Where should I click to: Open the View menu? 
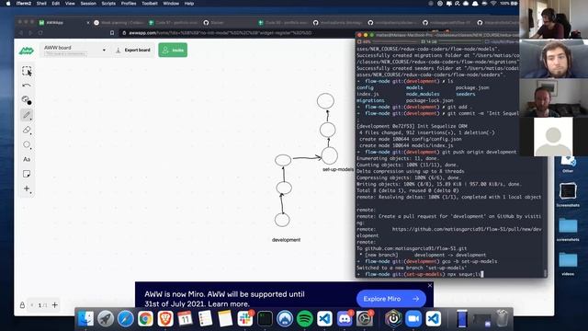pos(70,4)
